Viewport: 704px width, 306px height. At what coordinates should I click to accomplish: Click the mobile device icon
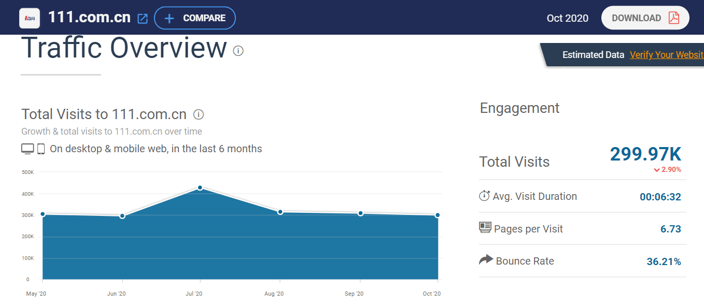point(41,149)
